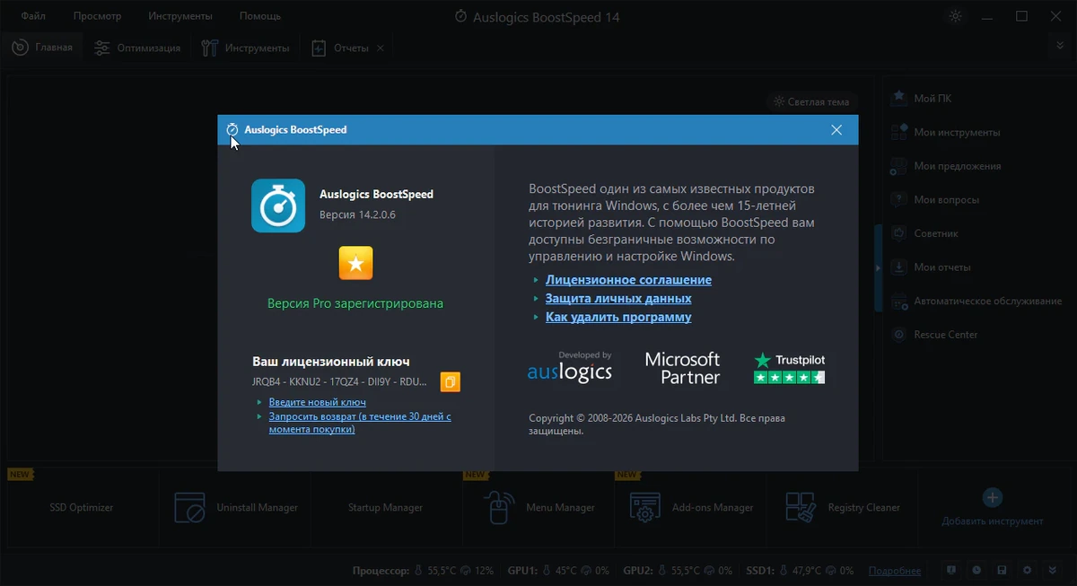
Task: Click the feedback icon in status bar
Action: tap(950, 570)
